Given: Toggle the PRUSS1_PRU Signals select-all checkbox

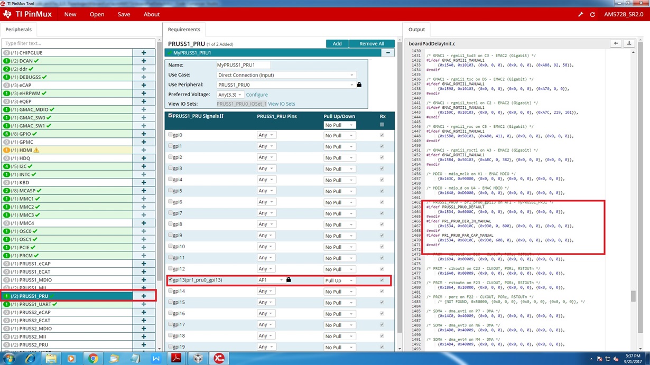Looking at the screenshot, I should coord(170,116).
